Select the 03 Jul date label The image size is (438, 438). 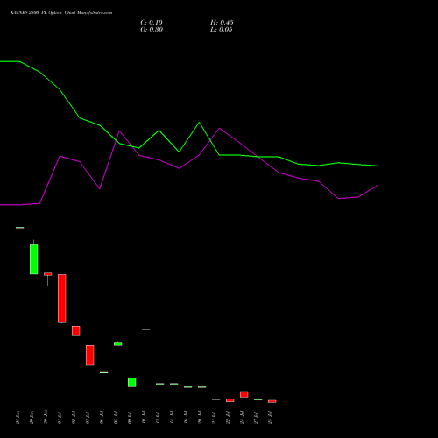click(88, 417)
